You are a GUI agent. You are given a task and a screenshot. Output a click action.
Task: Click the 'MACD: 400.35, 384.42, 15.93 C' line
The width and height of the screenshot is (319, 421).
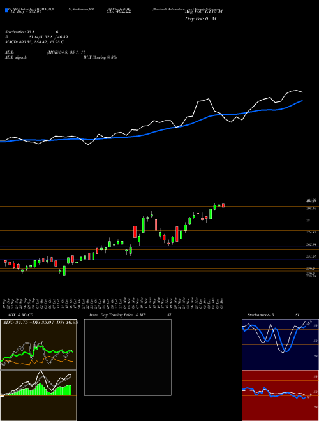pos(34,42)
